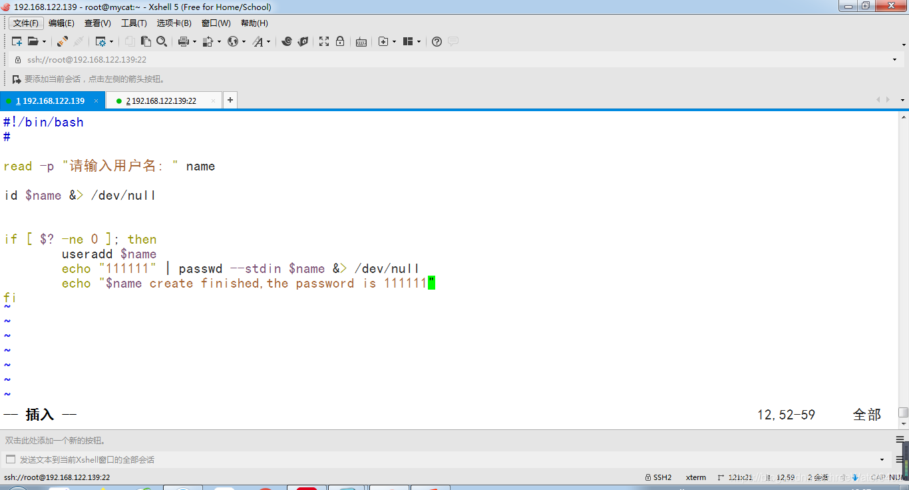Click the Print icon
Viewport: 909px width, 490px height.
[x=184, y=41]
